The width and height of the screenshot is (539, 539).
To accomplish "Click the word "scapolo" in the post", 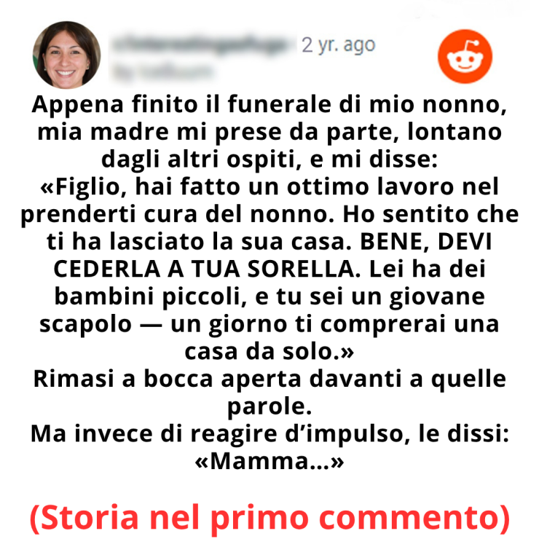I will tap(86, 325).
